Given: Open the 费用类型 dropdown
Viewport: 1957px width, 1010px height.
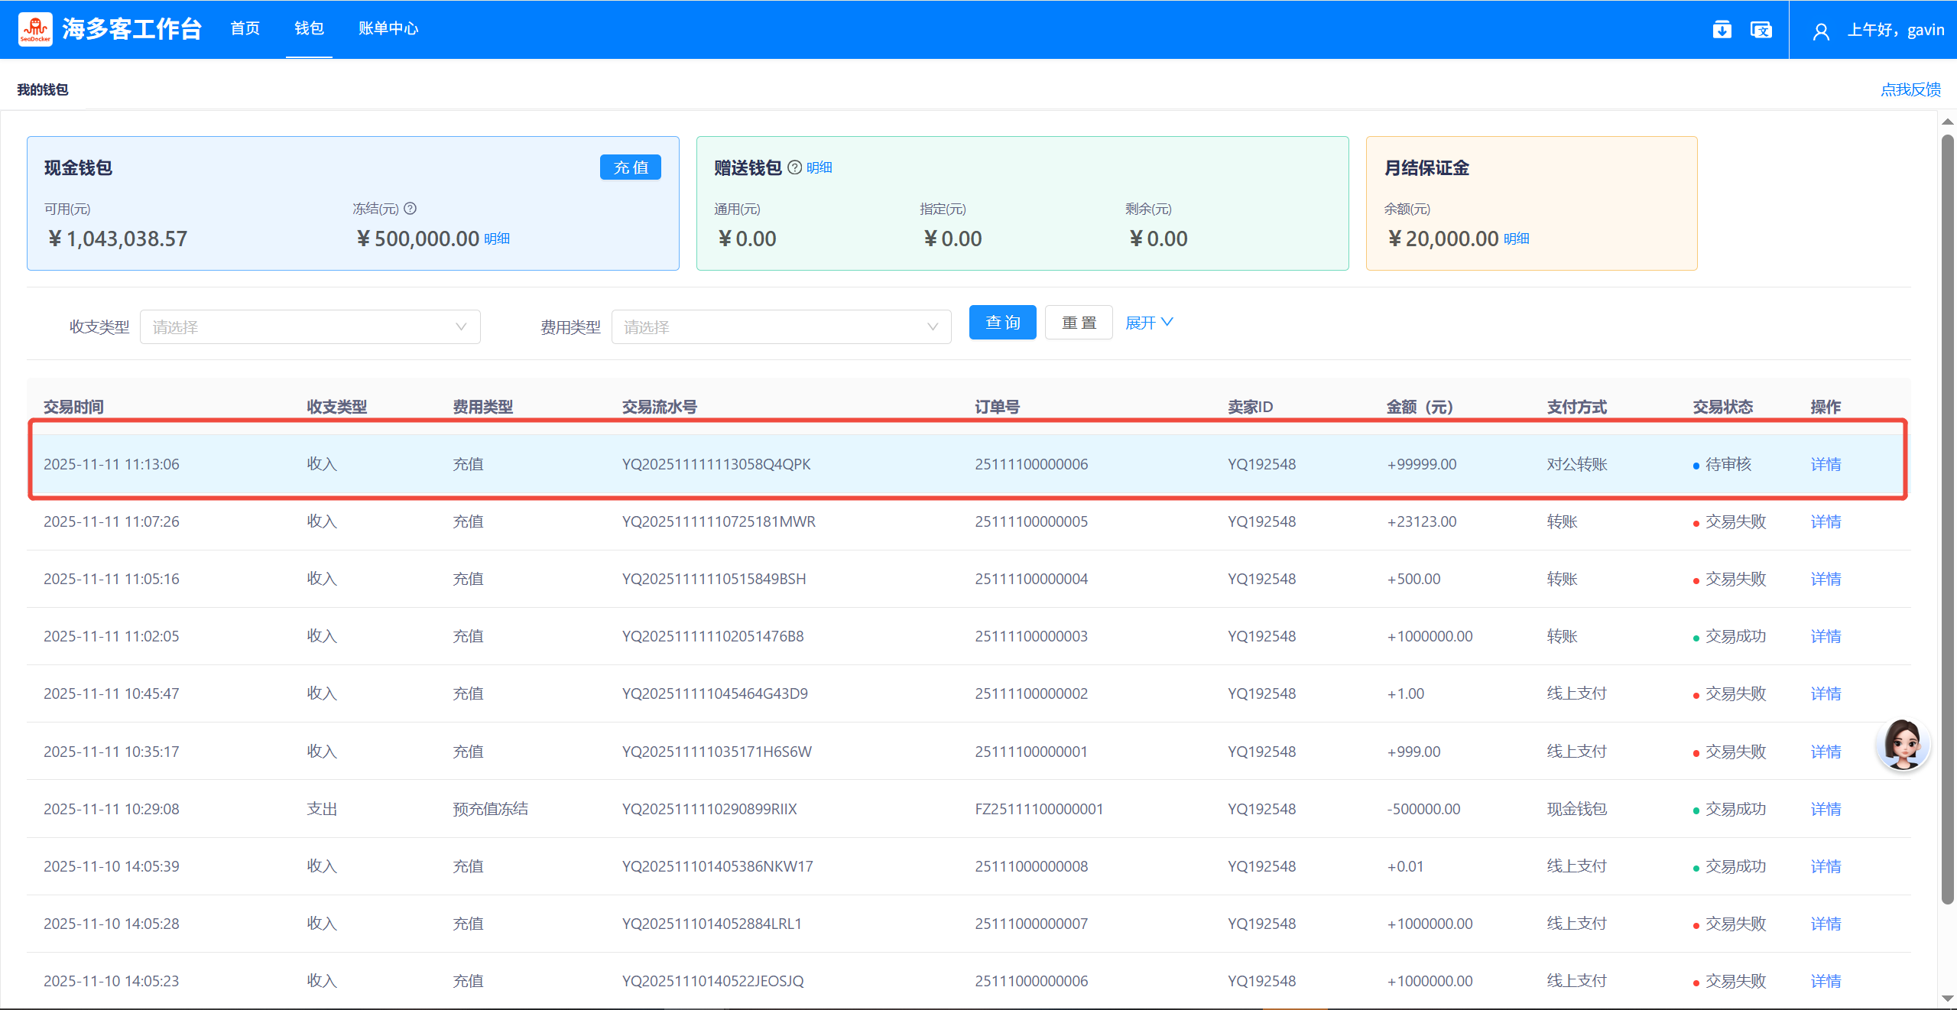Looking at the screenshot, I should 781,327.
